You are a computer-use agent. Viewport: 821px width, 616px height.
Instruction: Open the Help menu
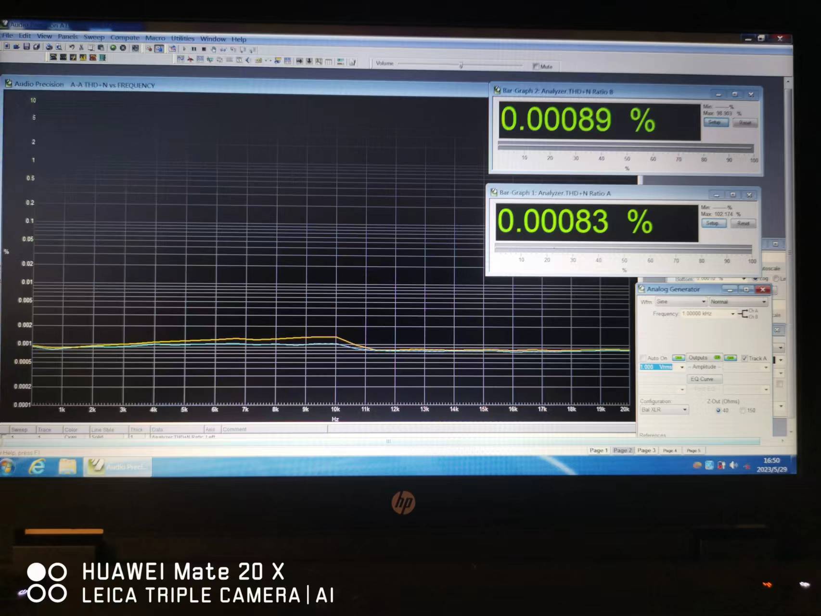point(239,39)
